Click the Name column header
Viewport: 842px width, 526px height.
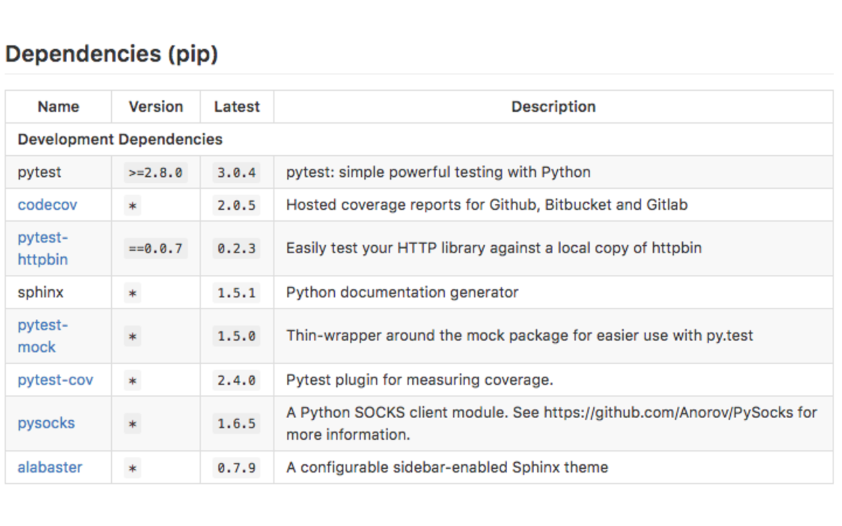coord(59,107)
